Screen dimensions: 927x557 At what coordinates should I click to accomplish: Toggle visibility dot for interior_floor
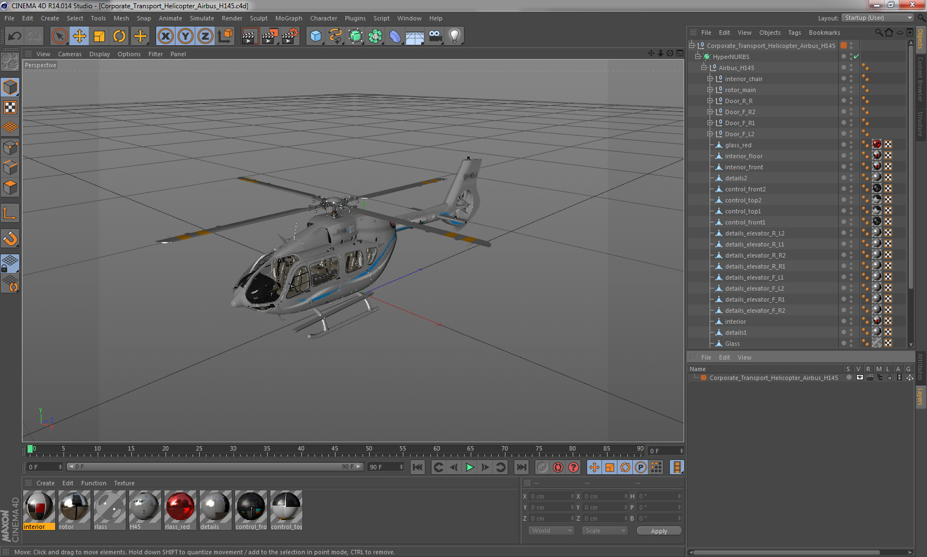click(844, 156)
